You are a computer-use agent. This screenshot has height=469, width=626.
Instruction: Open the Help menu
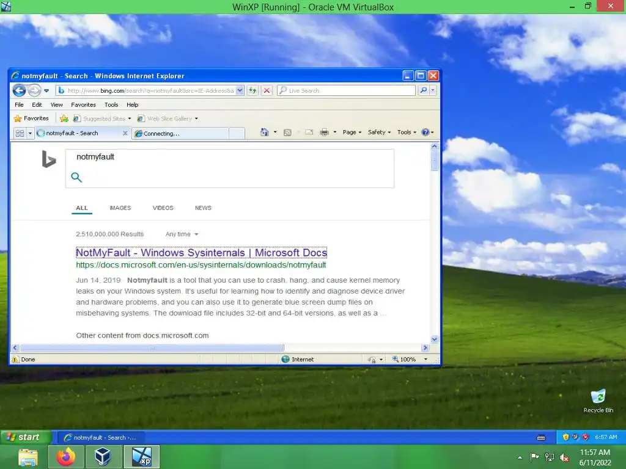pyautogui.click(x=133, y=104)
